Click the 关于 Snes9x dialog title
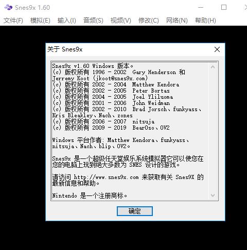The image size is (247, 250). 65,49
